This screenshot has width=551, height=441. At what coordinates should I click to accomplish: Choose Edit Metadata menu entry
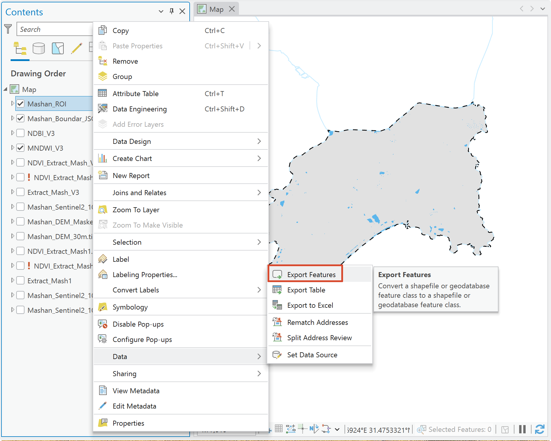click(x=181, y=406)
